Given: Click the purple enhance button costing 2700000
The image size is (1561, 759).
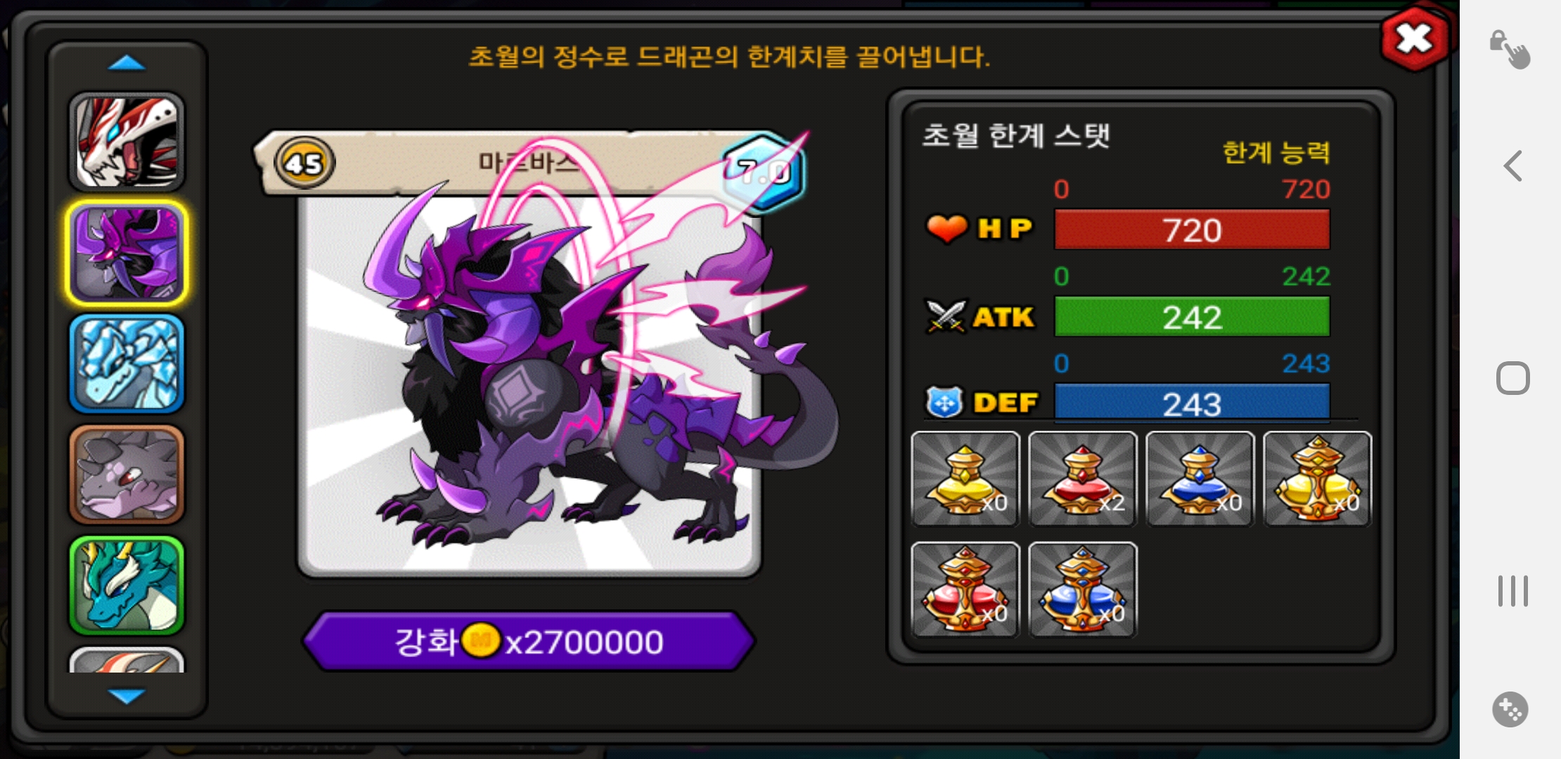Looking at the screenshot, I should pos(529,642).
